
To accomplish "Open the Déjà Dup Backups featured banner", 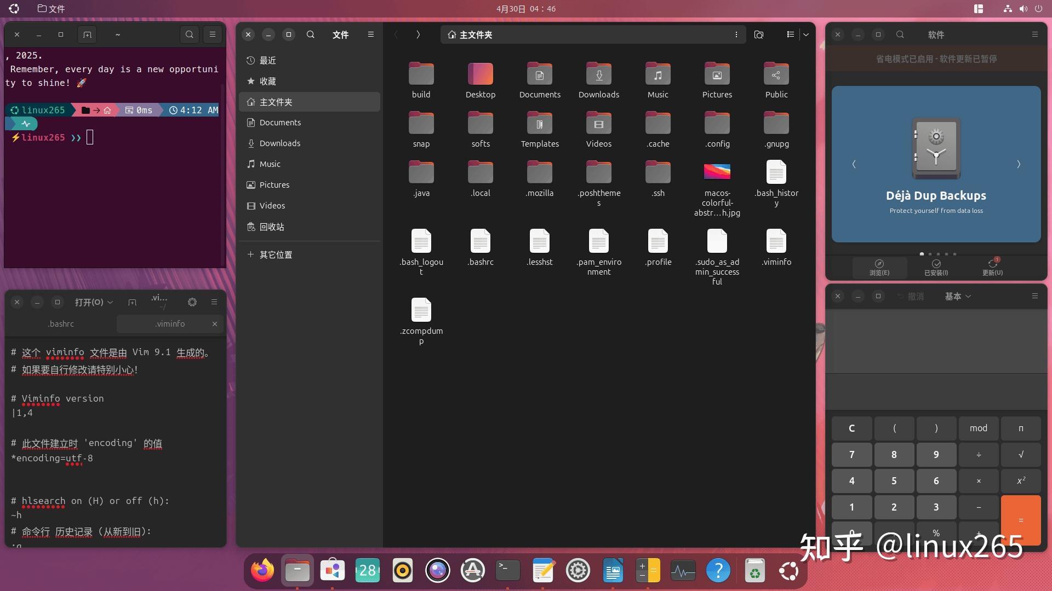I will tap(936, 164).
